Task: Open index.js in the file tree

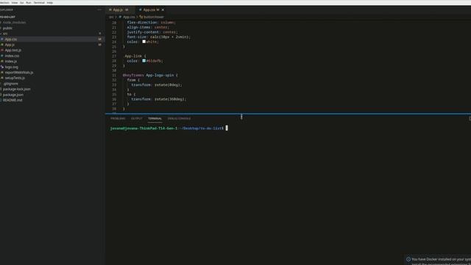Action: tap(11, 61)
